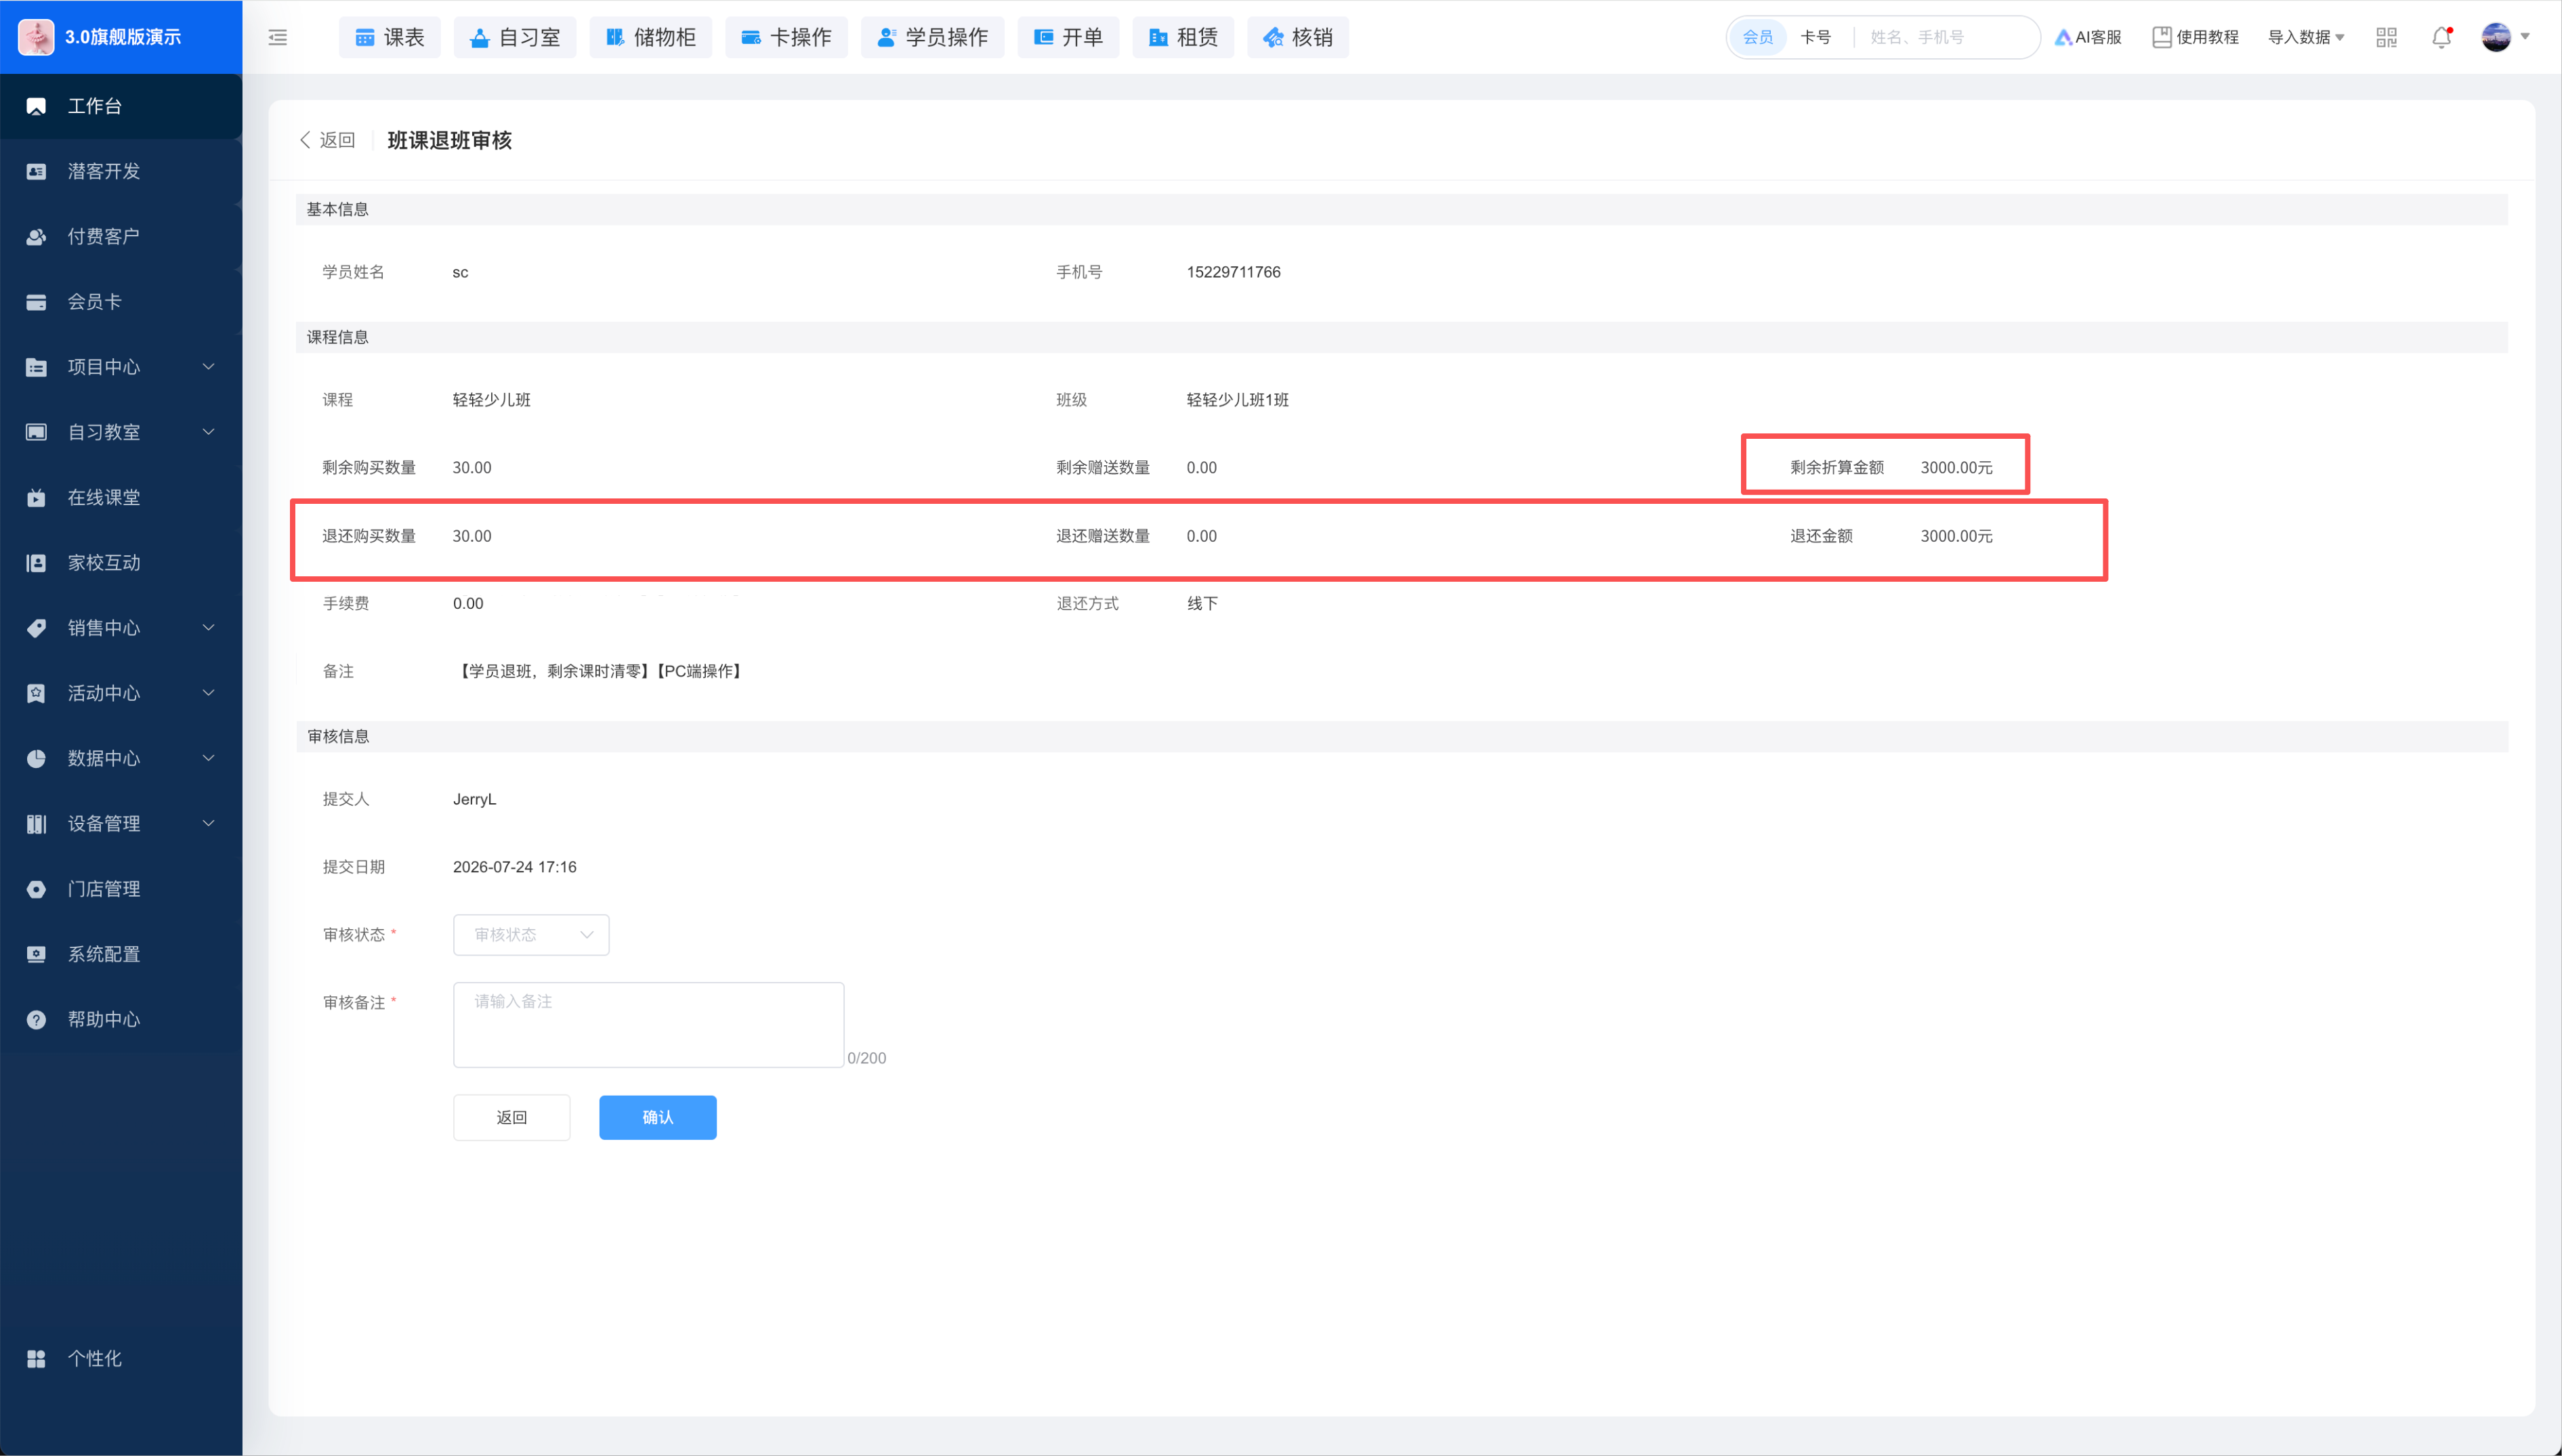Switch search mode to 卡号

[1815, 37]
